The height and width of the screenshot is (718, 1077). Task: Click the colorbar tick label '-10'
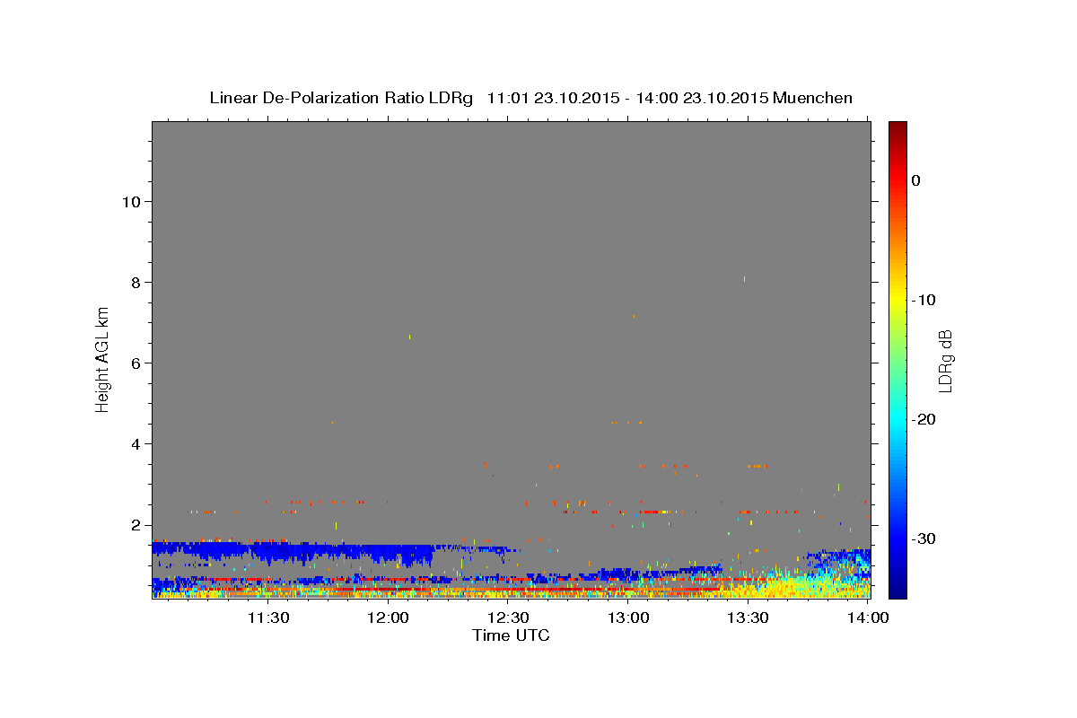(924, 300)
